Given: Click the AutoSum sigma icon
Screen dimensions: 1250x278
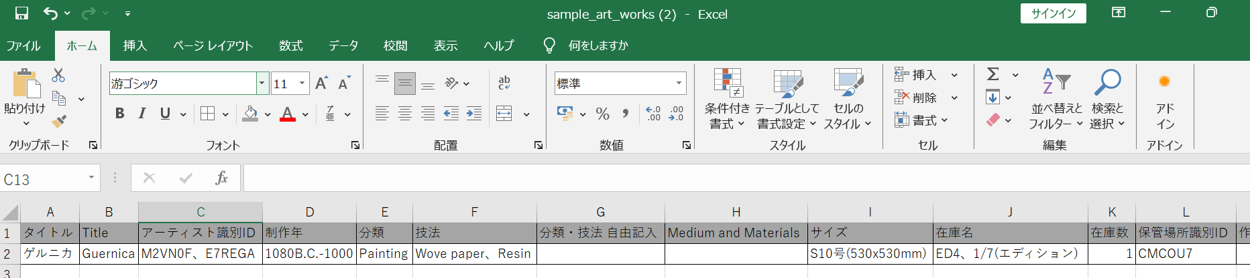Looking at the screenshot, I should coord(993,74).
